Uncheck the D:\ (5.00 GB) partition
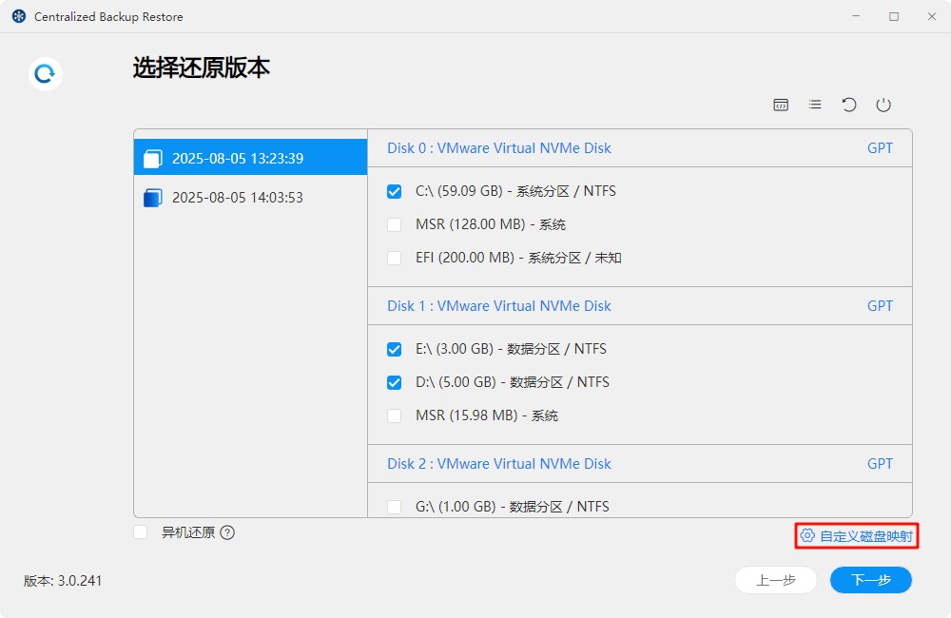This screenshot has width=951, height=618. [x=395, y=382]
